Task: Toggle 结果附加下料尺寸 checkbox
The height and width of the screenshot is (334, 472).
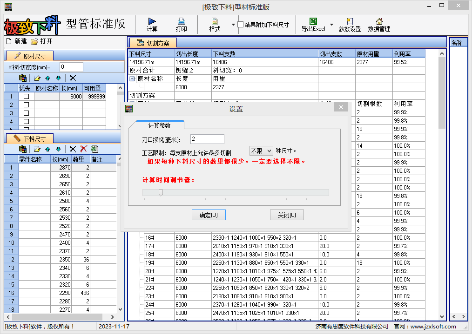Action: click(x=241, y=24)
